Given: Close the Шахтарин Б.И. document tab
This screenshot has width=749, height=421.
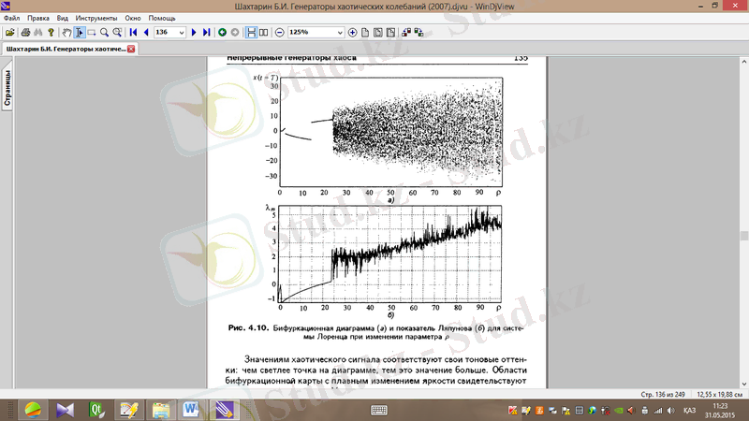Looking at the screenshot, I should (x=131, y=49).
